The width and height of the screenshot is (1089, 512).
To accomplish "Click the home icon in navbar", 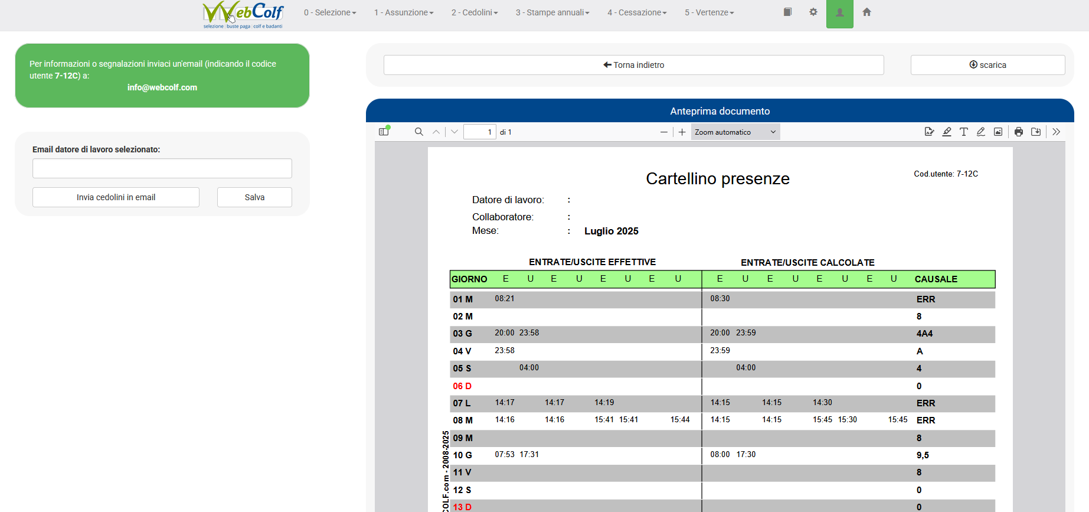I will point(866,12).
